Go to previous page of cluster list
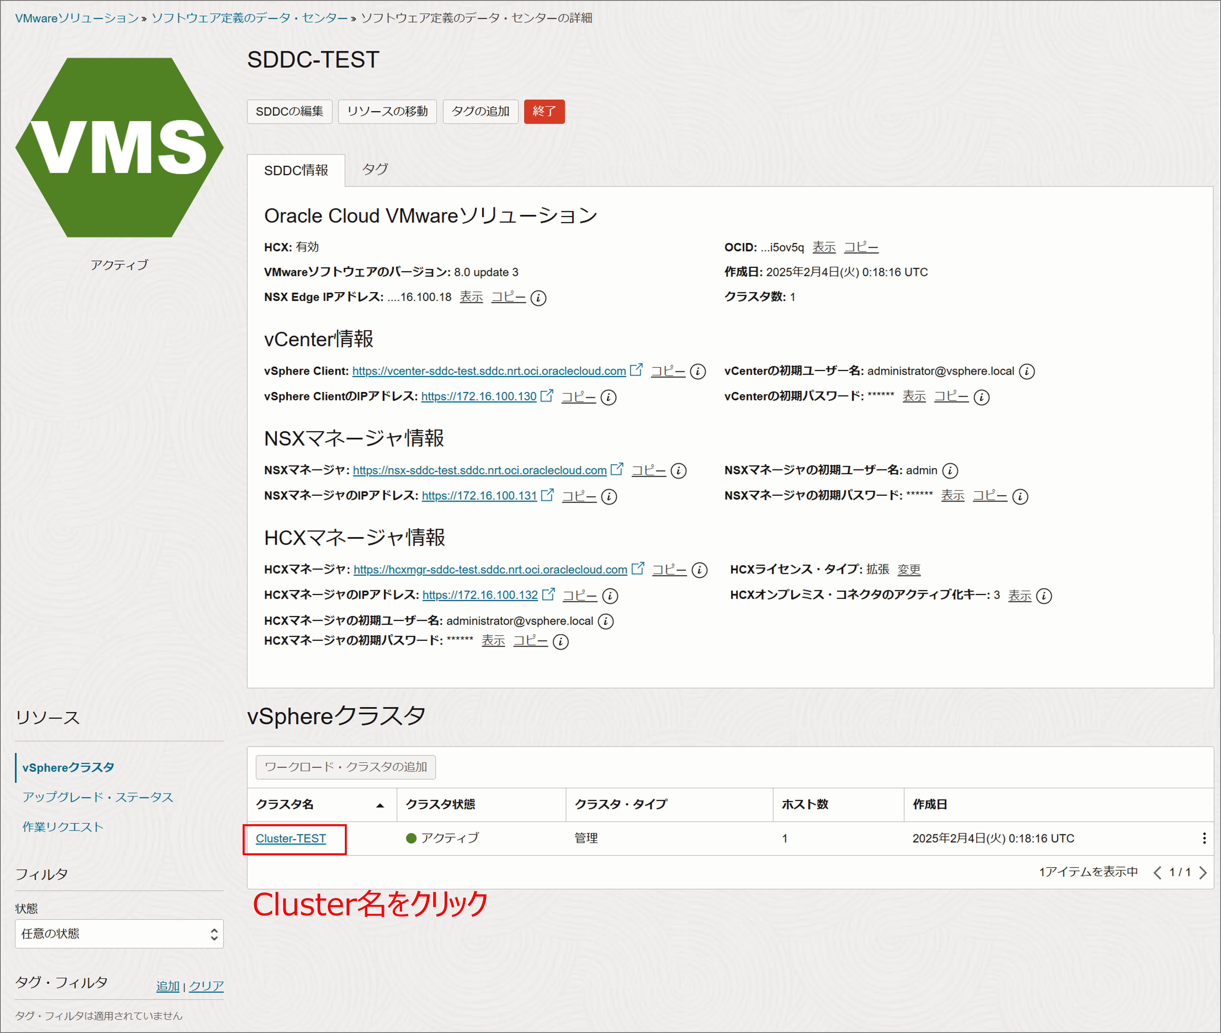Viewport: 1221px width, 1033px height. (1157, 873)
